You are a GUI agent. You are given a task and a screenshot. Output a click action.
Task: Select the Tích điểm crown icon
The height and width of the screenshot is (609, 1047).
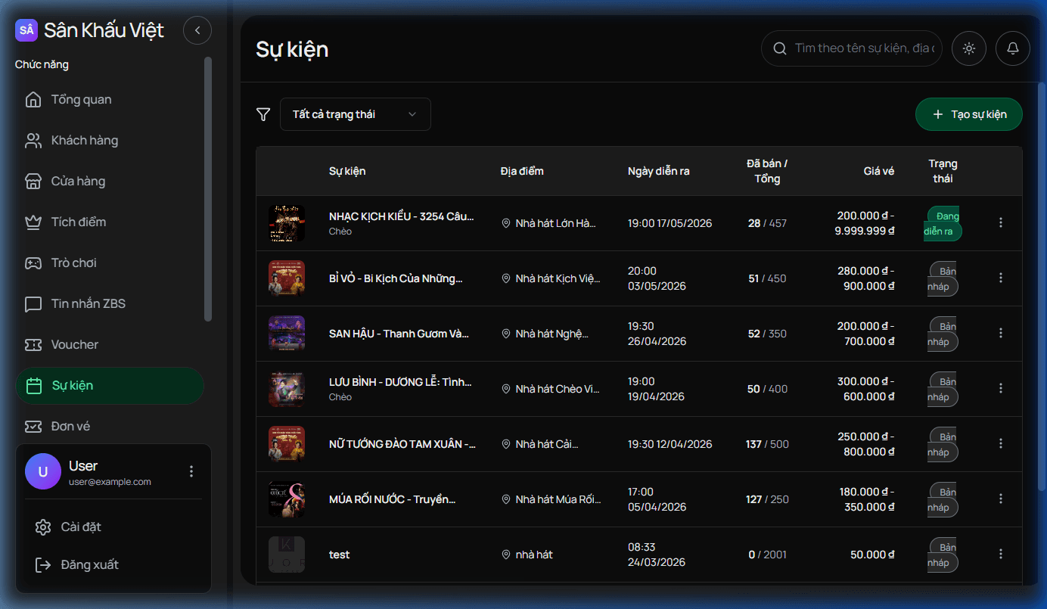point(33,222)
